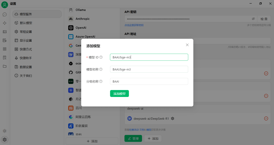The image size is (274, 145).
Task: Click the deepseek-ai/DeepSeek-R1 model name
Action: [151, 119]
